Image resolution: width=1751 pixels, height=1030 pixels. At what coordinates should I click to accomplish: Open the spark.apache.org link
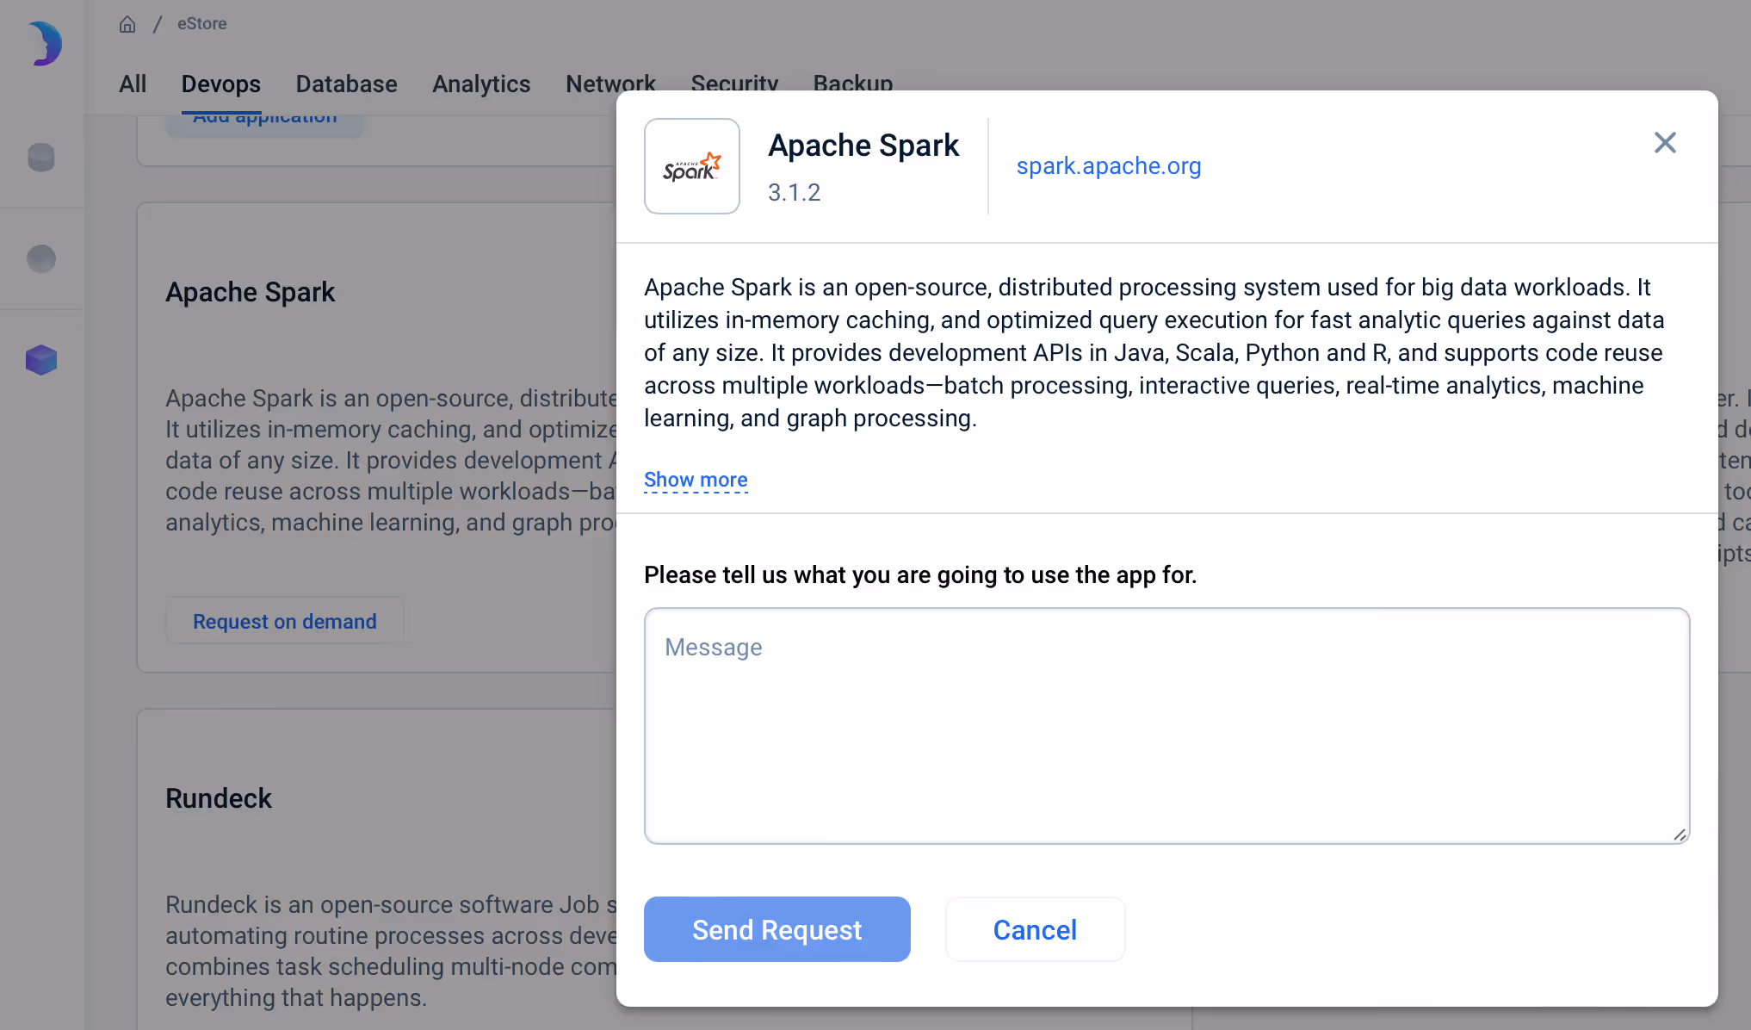[1108, 165]
